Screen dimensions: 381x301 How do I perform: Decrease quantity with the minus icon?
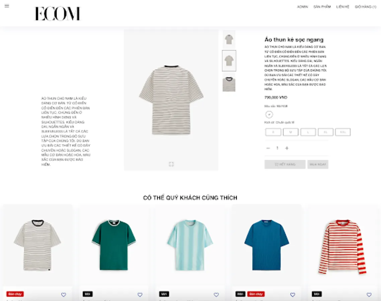coord(268,148)
